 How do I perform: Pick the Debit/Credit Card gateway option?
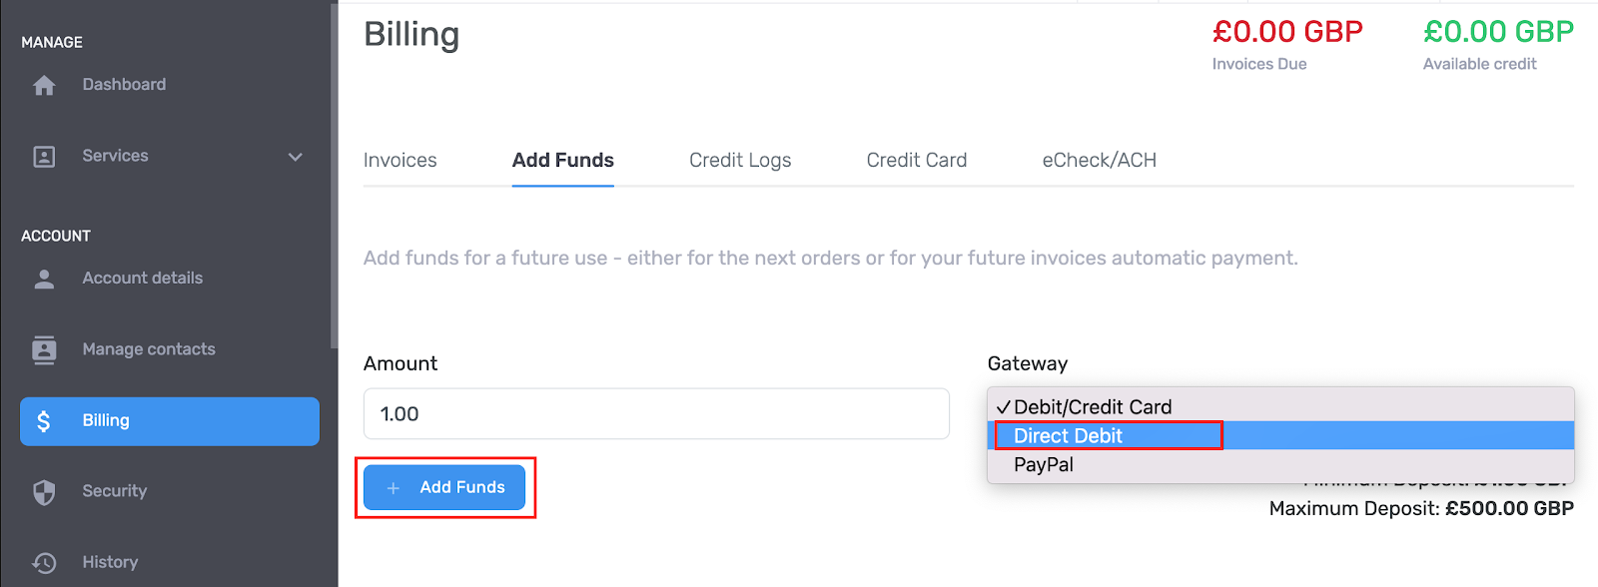[1093, 407]
